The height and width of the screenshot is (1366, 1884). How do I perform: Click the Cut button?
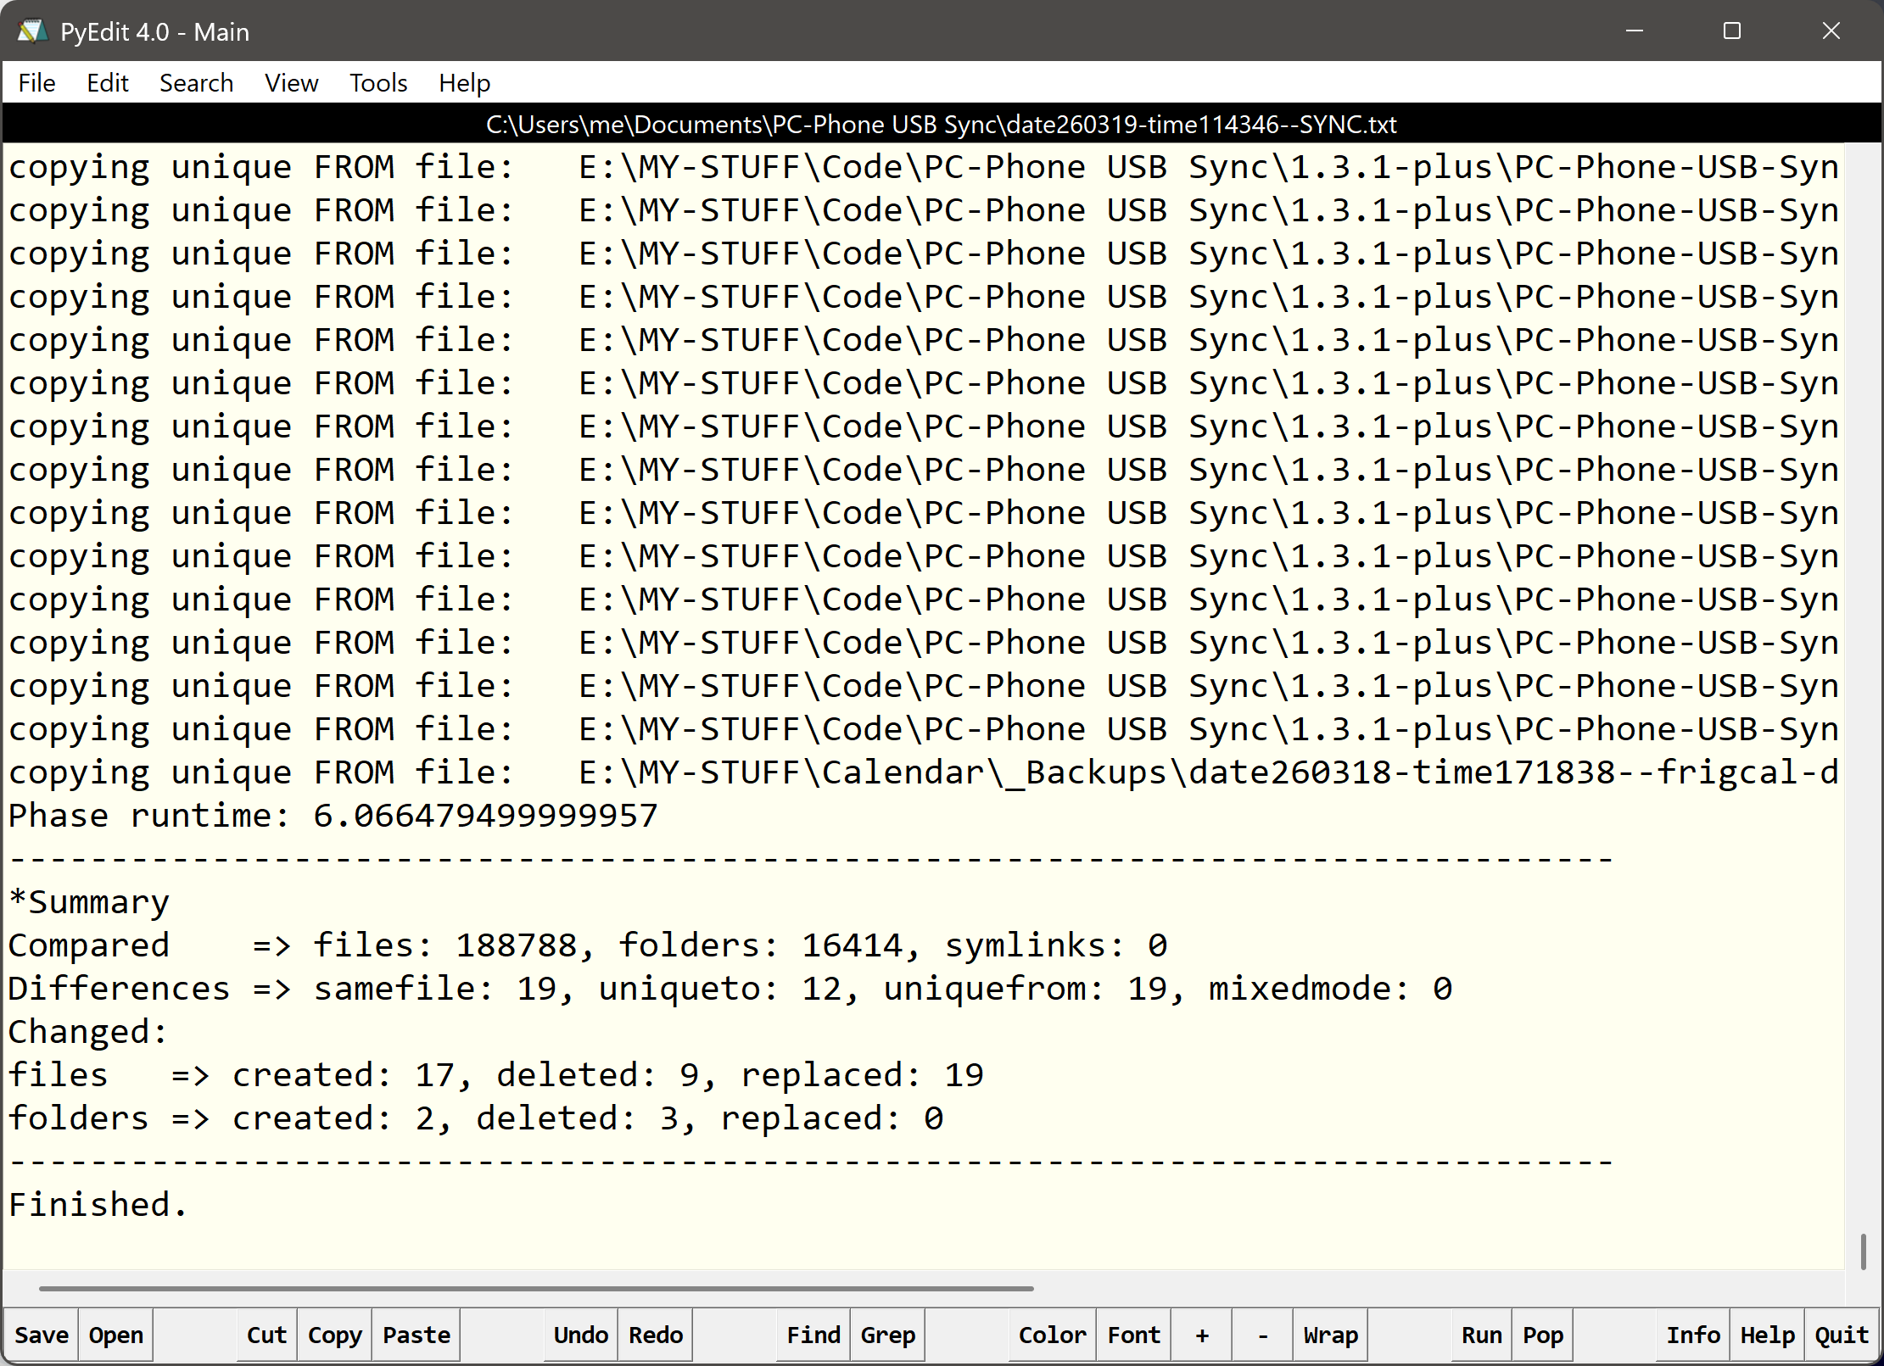[x=266, y=1335]
